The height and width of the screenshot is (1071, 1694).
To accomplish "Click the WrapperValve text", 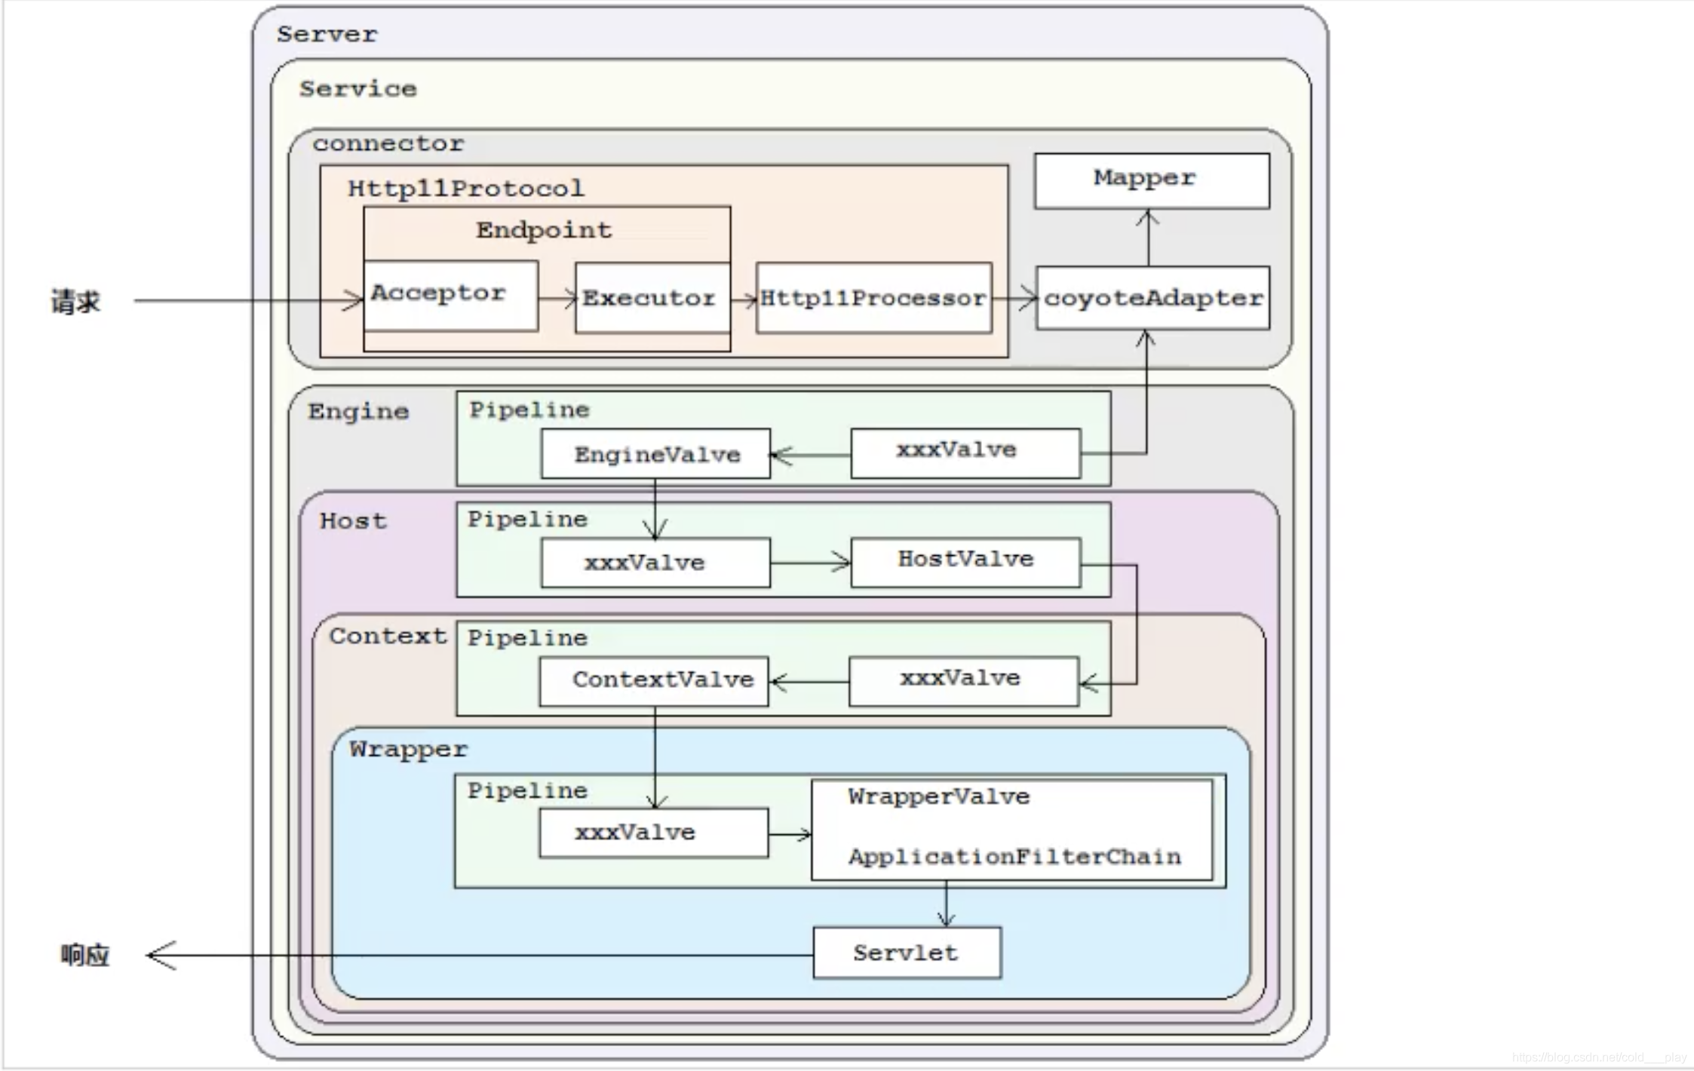I will coord(938,797).
